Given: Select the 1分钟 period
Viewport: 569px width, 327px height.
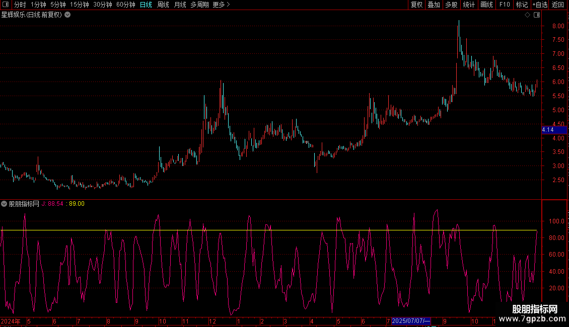Looking at the screenshot, I should 38,5.
